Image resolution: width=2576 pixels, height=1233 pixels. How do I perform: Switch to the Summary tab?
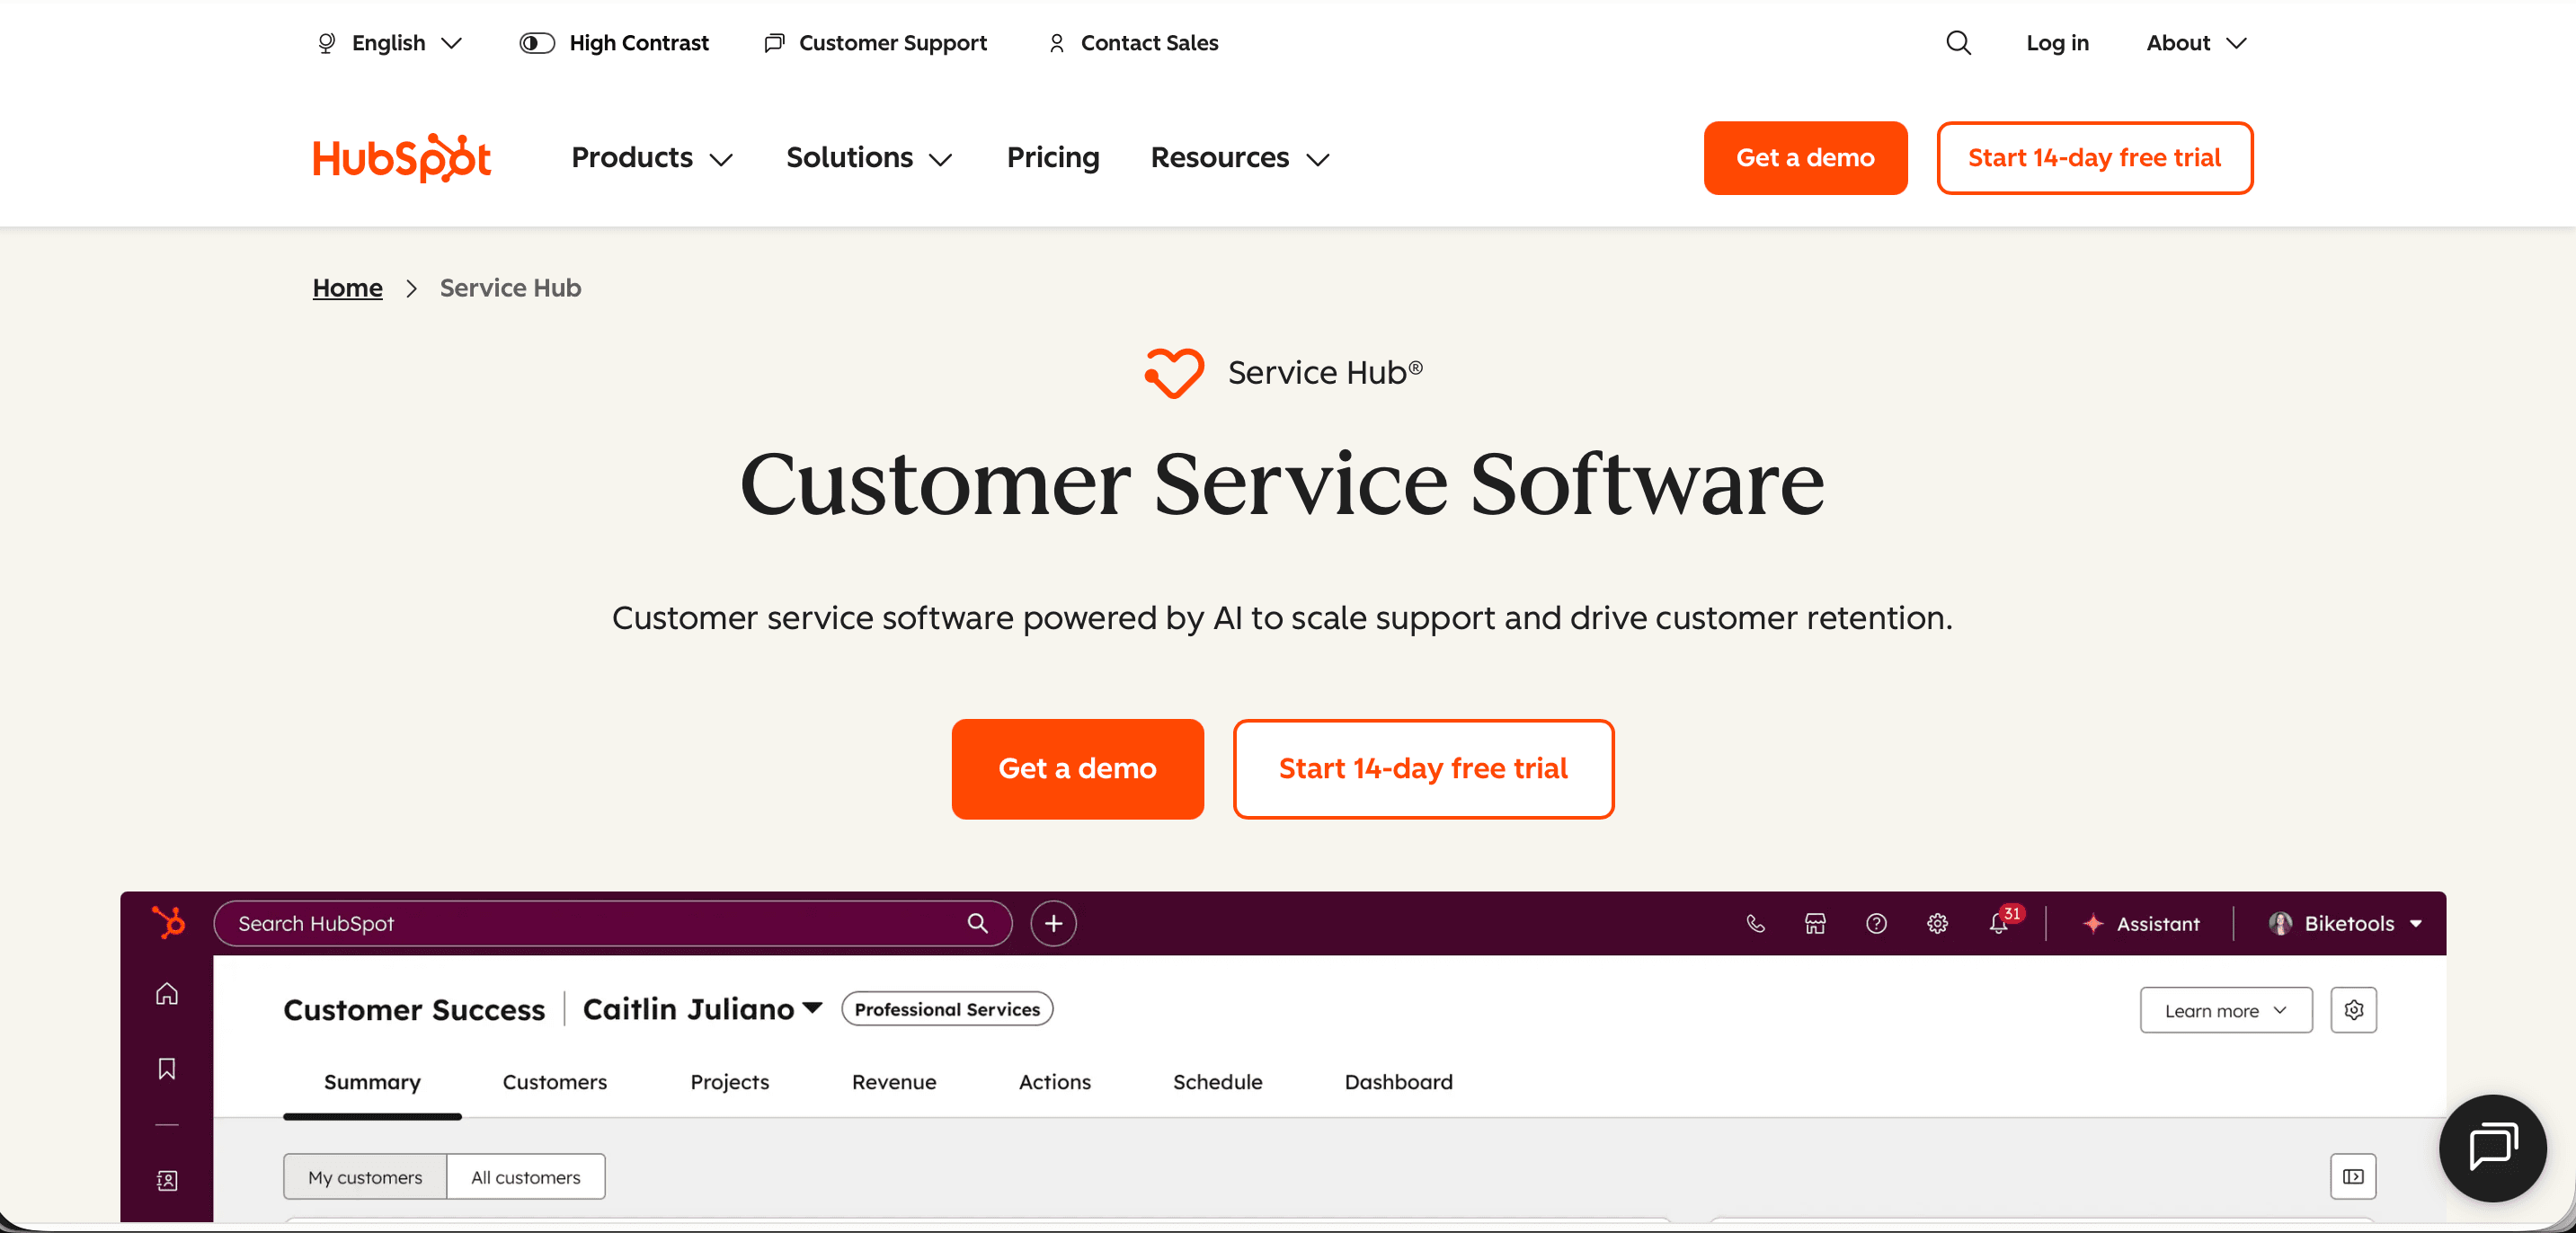pyautogui.click(x=372, y=1082)
